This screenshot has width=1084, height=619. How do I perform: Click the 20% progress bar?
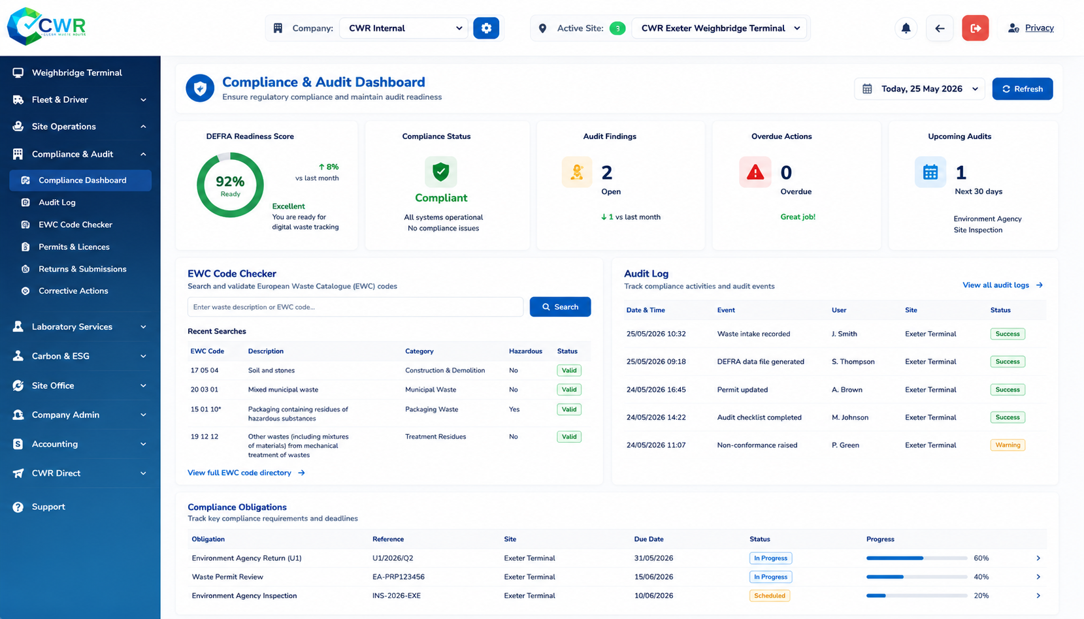click(917, 595)
